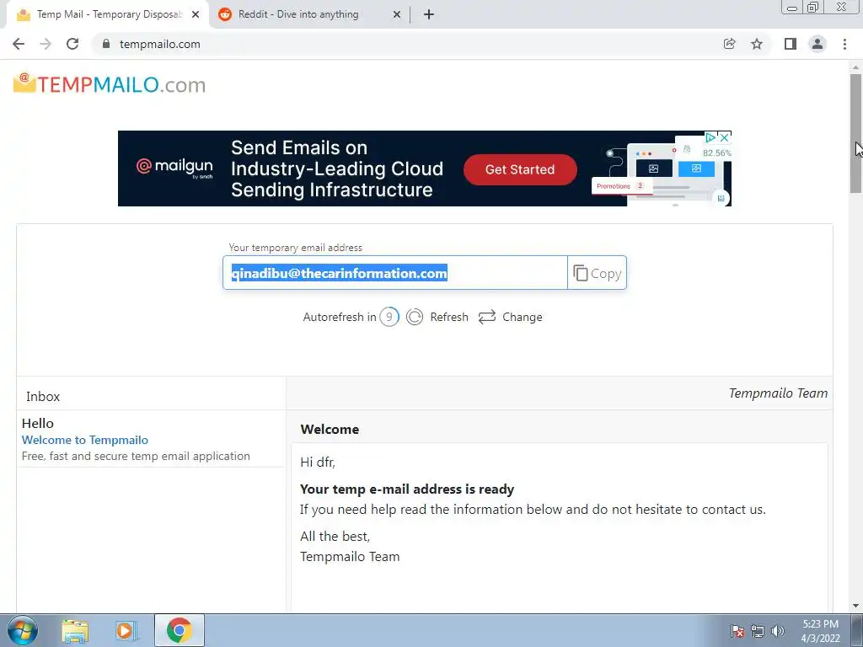The height and width of the screenshot is (647, 863).
Task: Close the mailgun ad with X icon
Action: click(x=725, y=137)
